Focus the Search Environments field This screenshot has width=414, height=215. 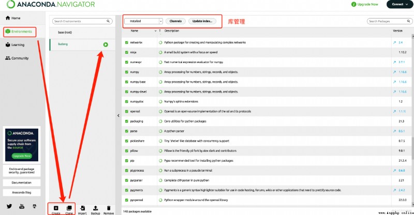pyautogui.click(x=82, y=21)
